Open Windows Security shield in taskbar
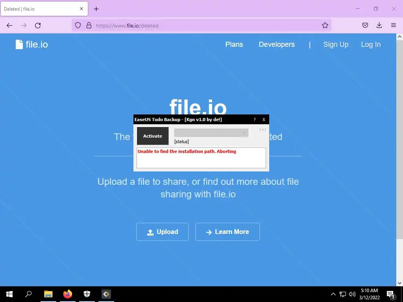The width and height of the screenshot is (403, 302). tap(87, 294)
